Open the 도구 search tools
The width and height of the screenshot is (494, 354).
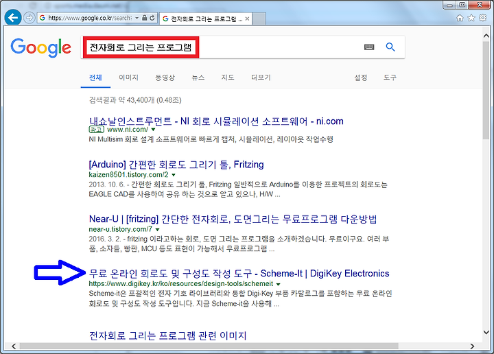coord(390,78)
